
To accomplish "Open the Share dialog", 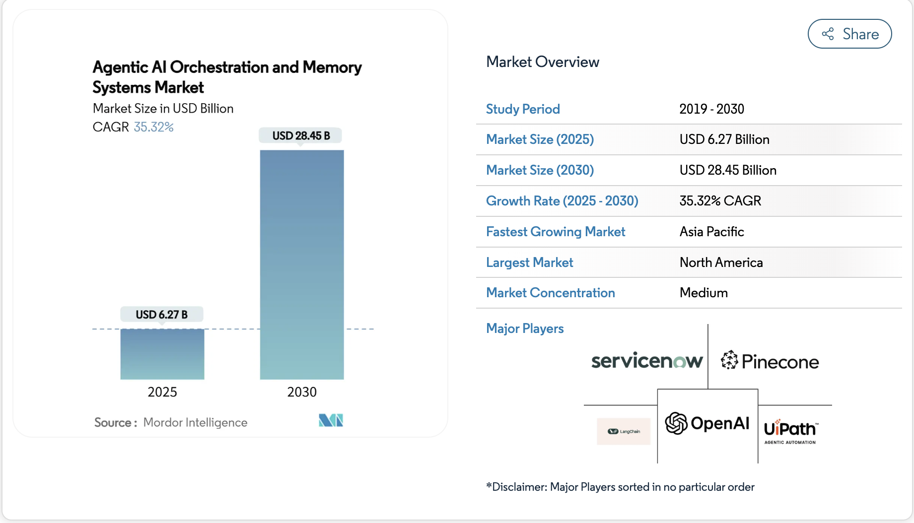I will 849,34.
